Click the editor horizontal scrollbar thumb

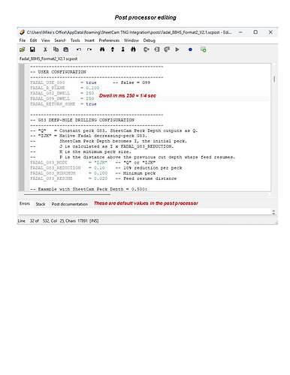(67, 194)
